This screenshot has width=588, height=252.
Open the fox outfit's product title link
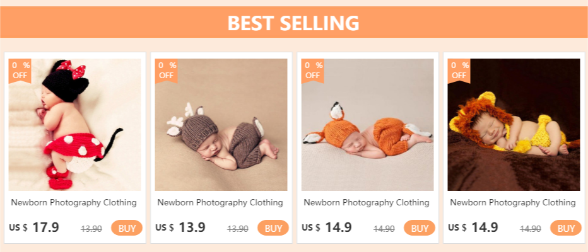(x=367, y=203)
